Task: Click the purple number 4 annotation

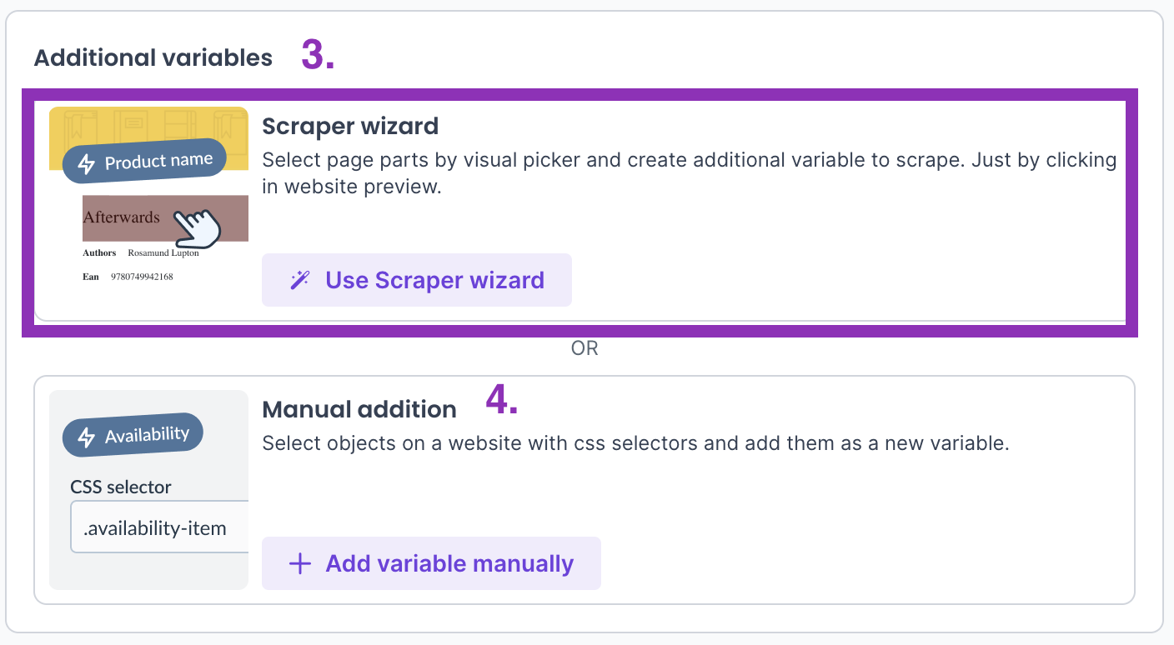Action: [x=502, y=401]
